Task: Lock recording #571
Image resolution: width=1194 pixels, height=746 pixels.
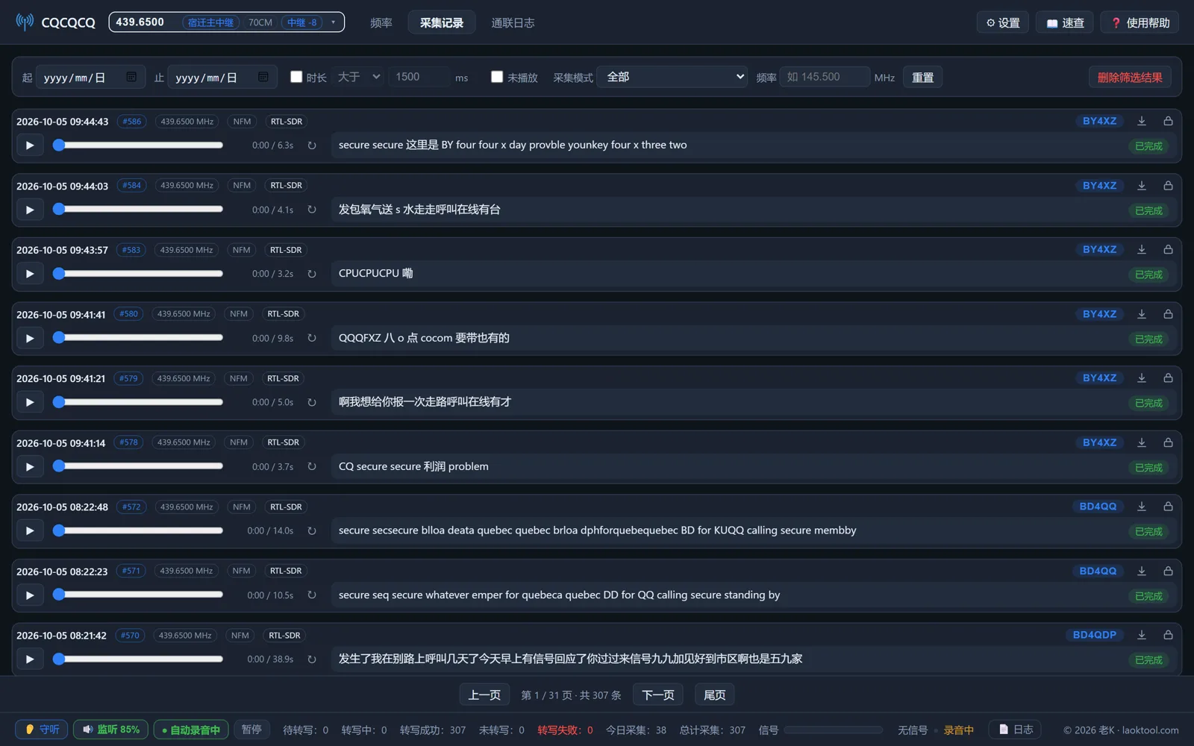Action: pos(1168,571)
